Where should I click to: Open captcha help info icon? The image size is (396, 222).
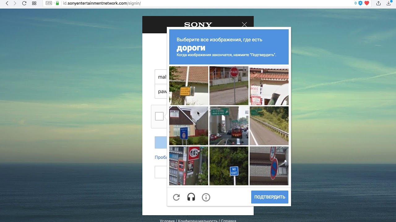[206, 197]
